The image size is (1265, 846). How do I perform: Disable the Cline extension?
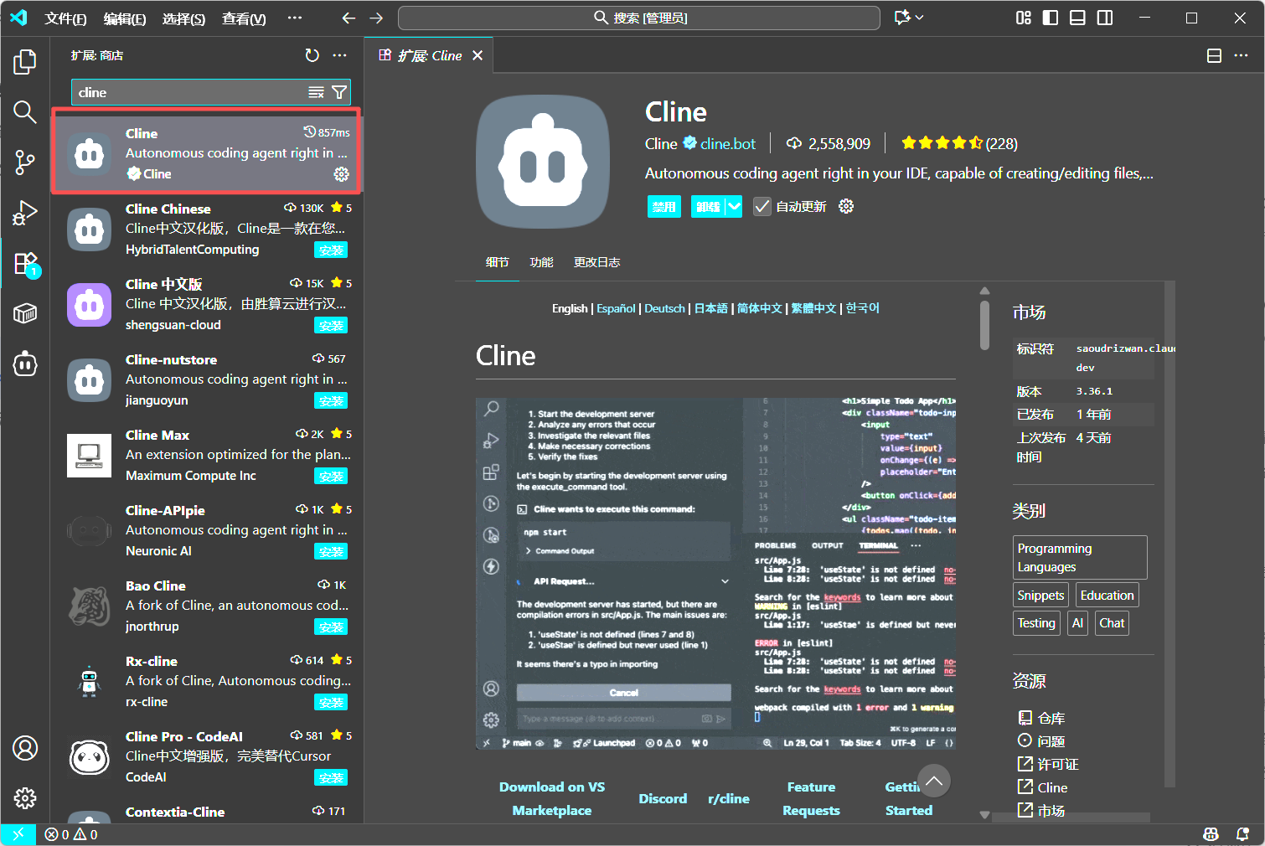pos(664,206)
